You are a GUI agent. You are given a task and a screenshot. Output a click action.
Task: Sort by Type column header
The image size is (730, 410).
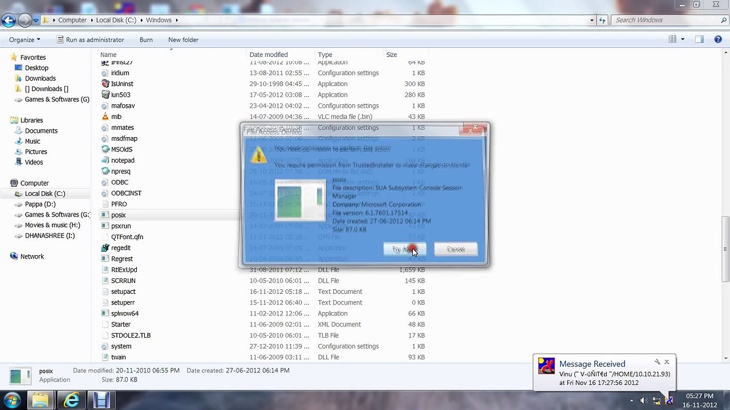click(x=325, y=55)
